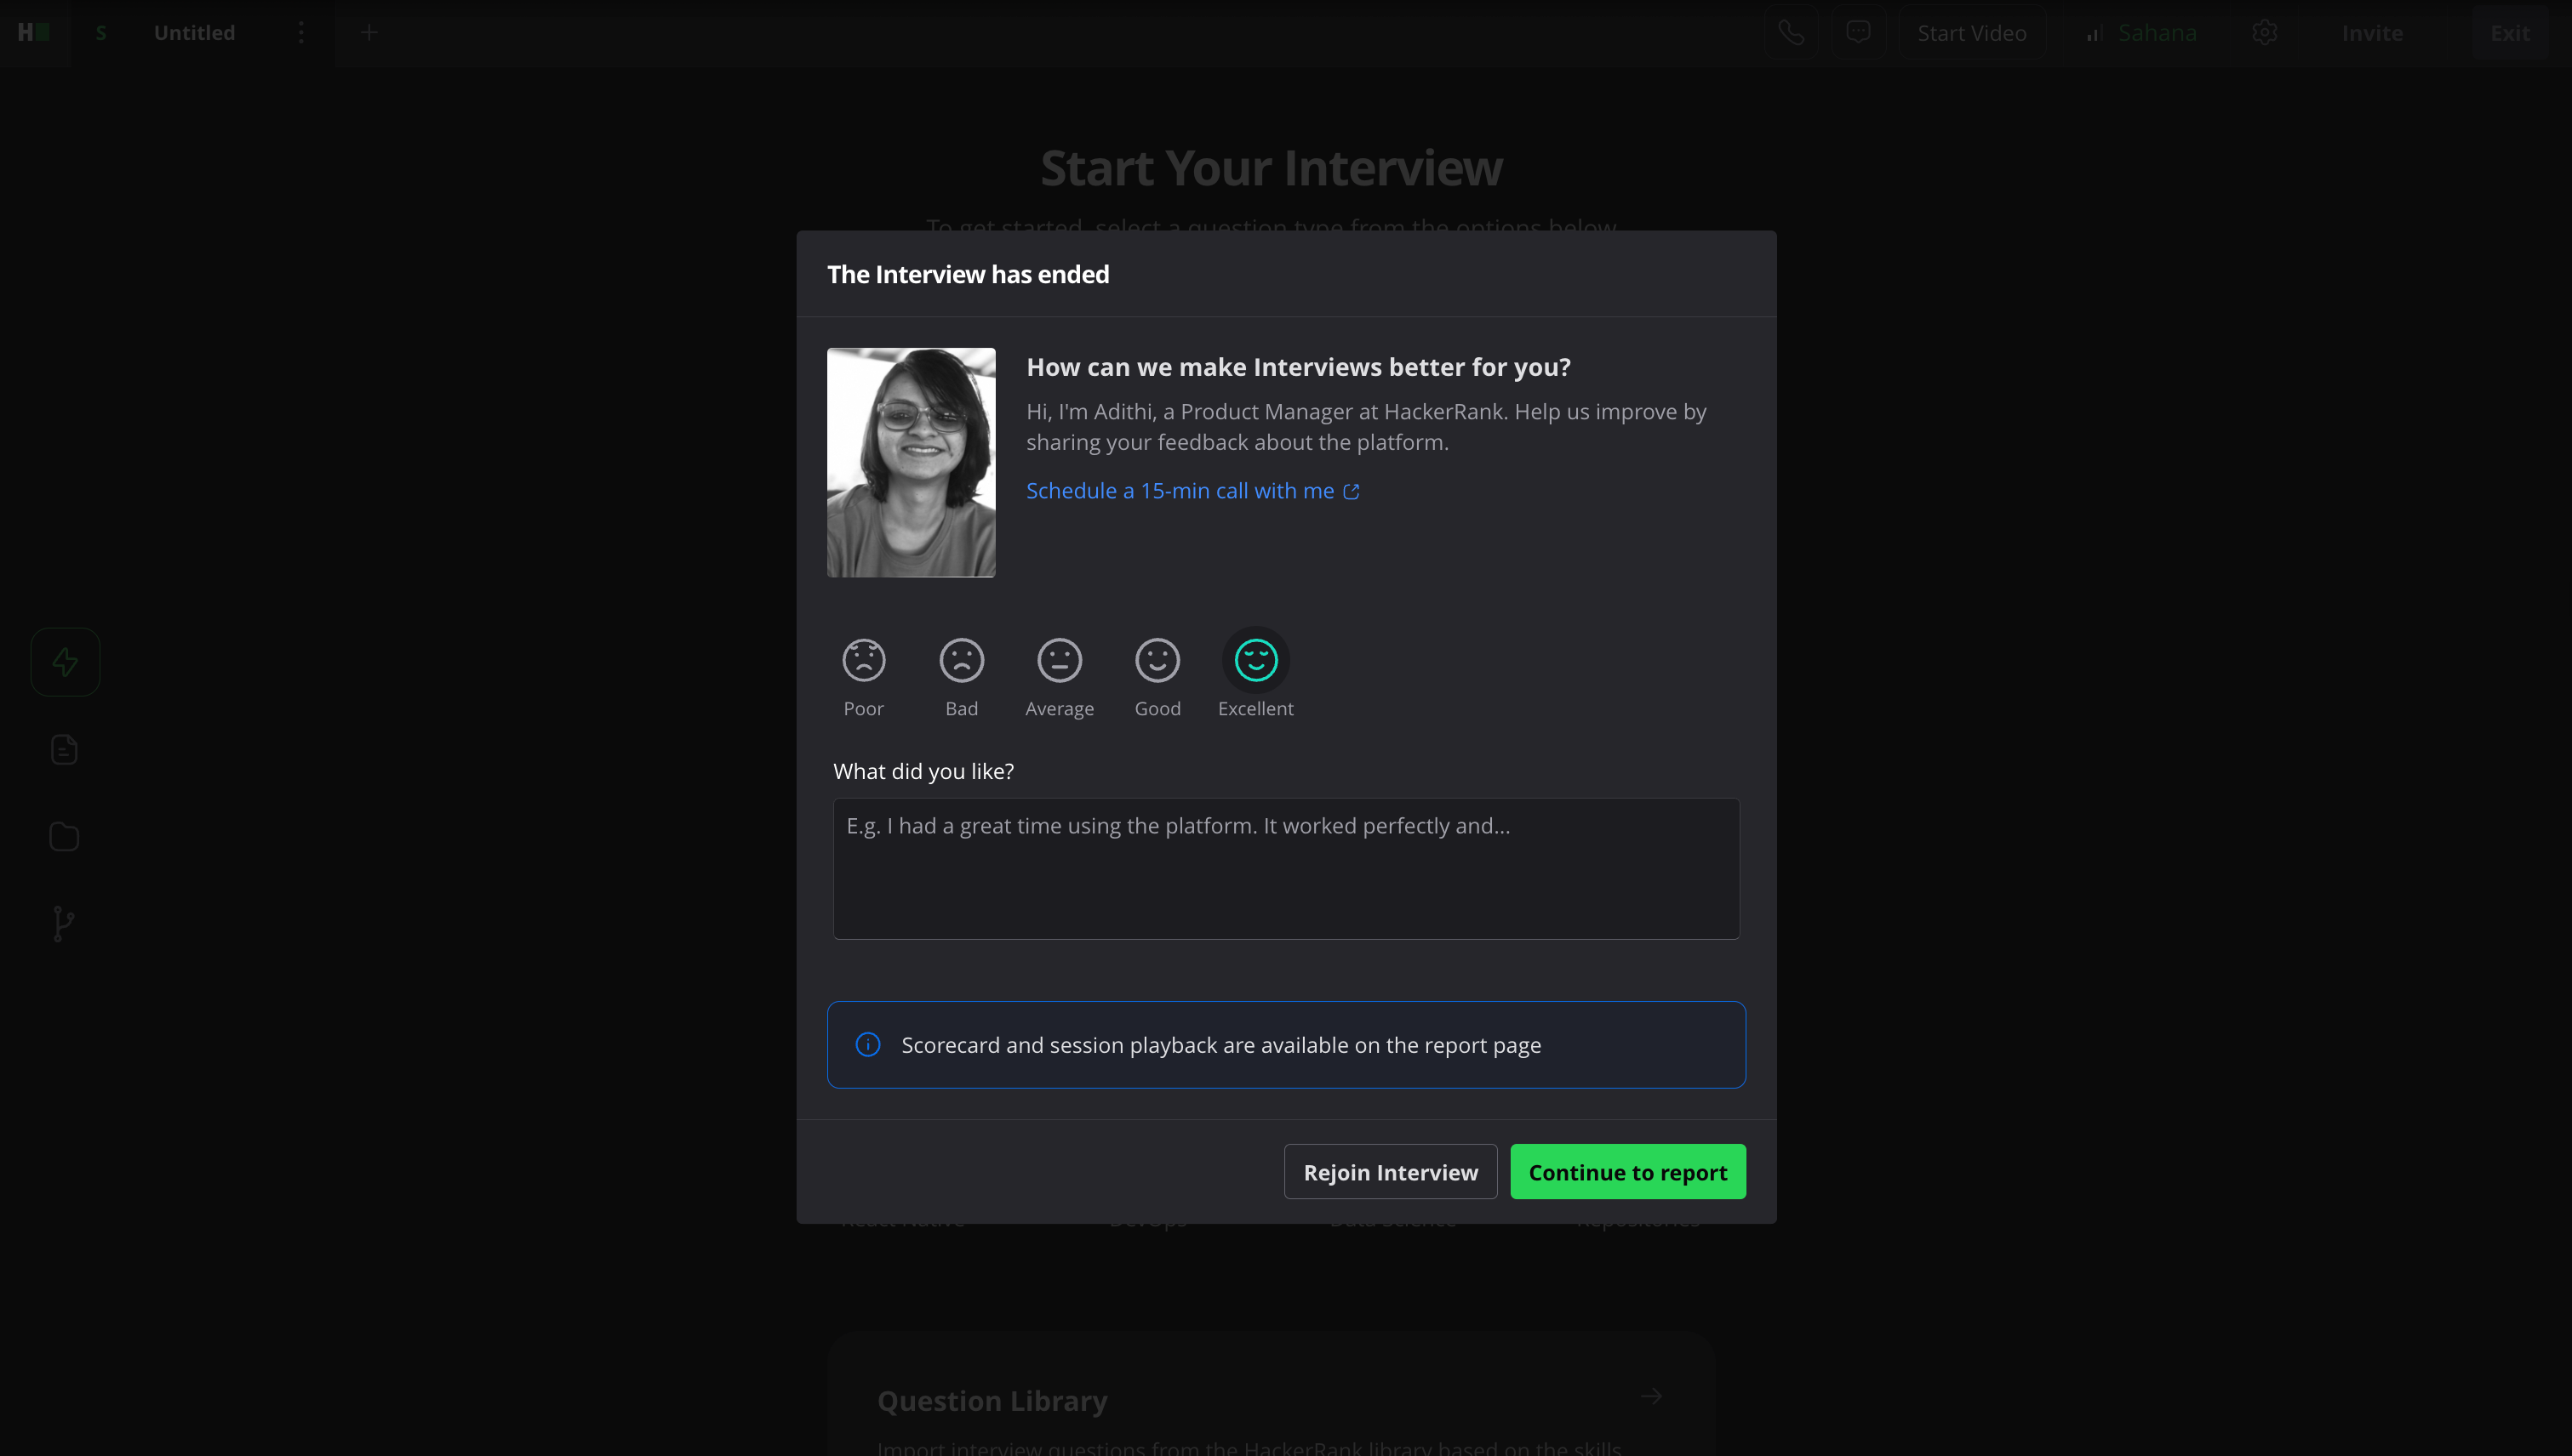
Task: Select the Good rating smiley
Action: (x=1157, y=661)
